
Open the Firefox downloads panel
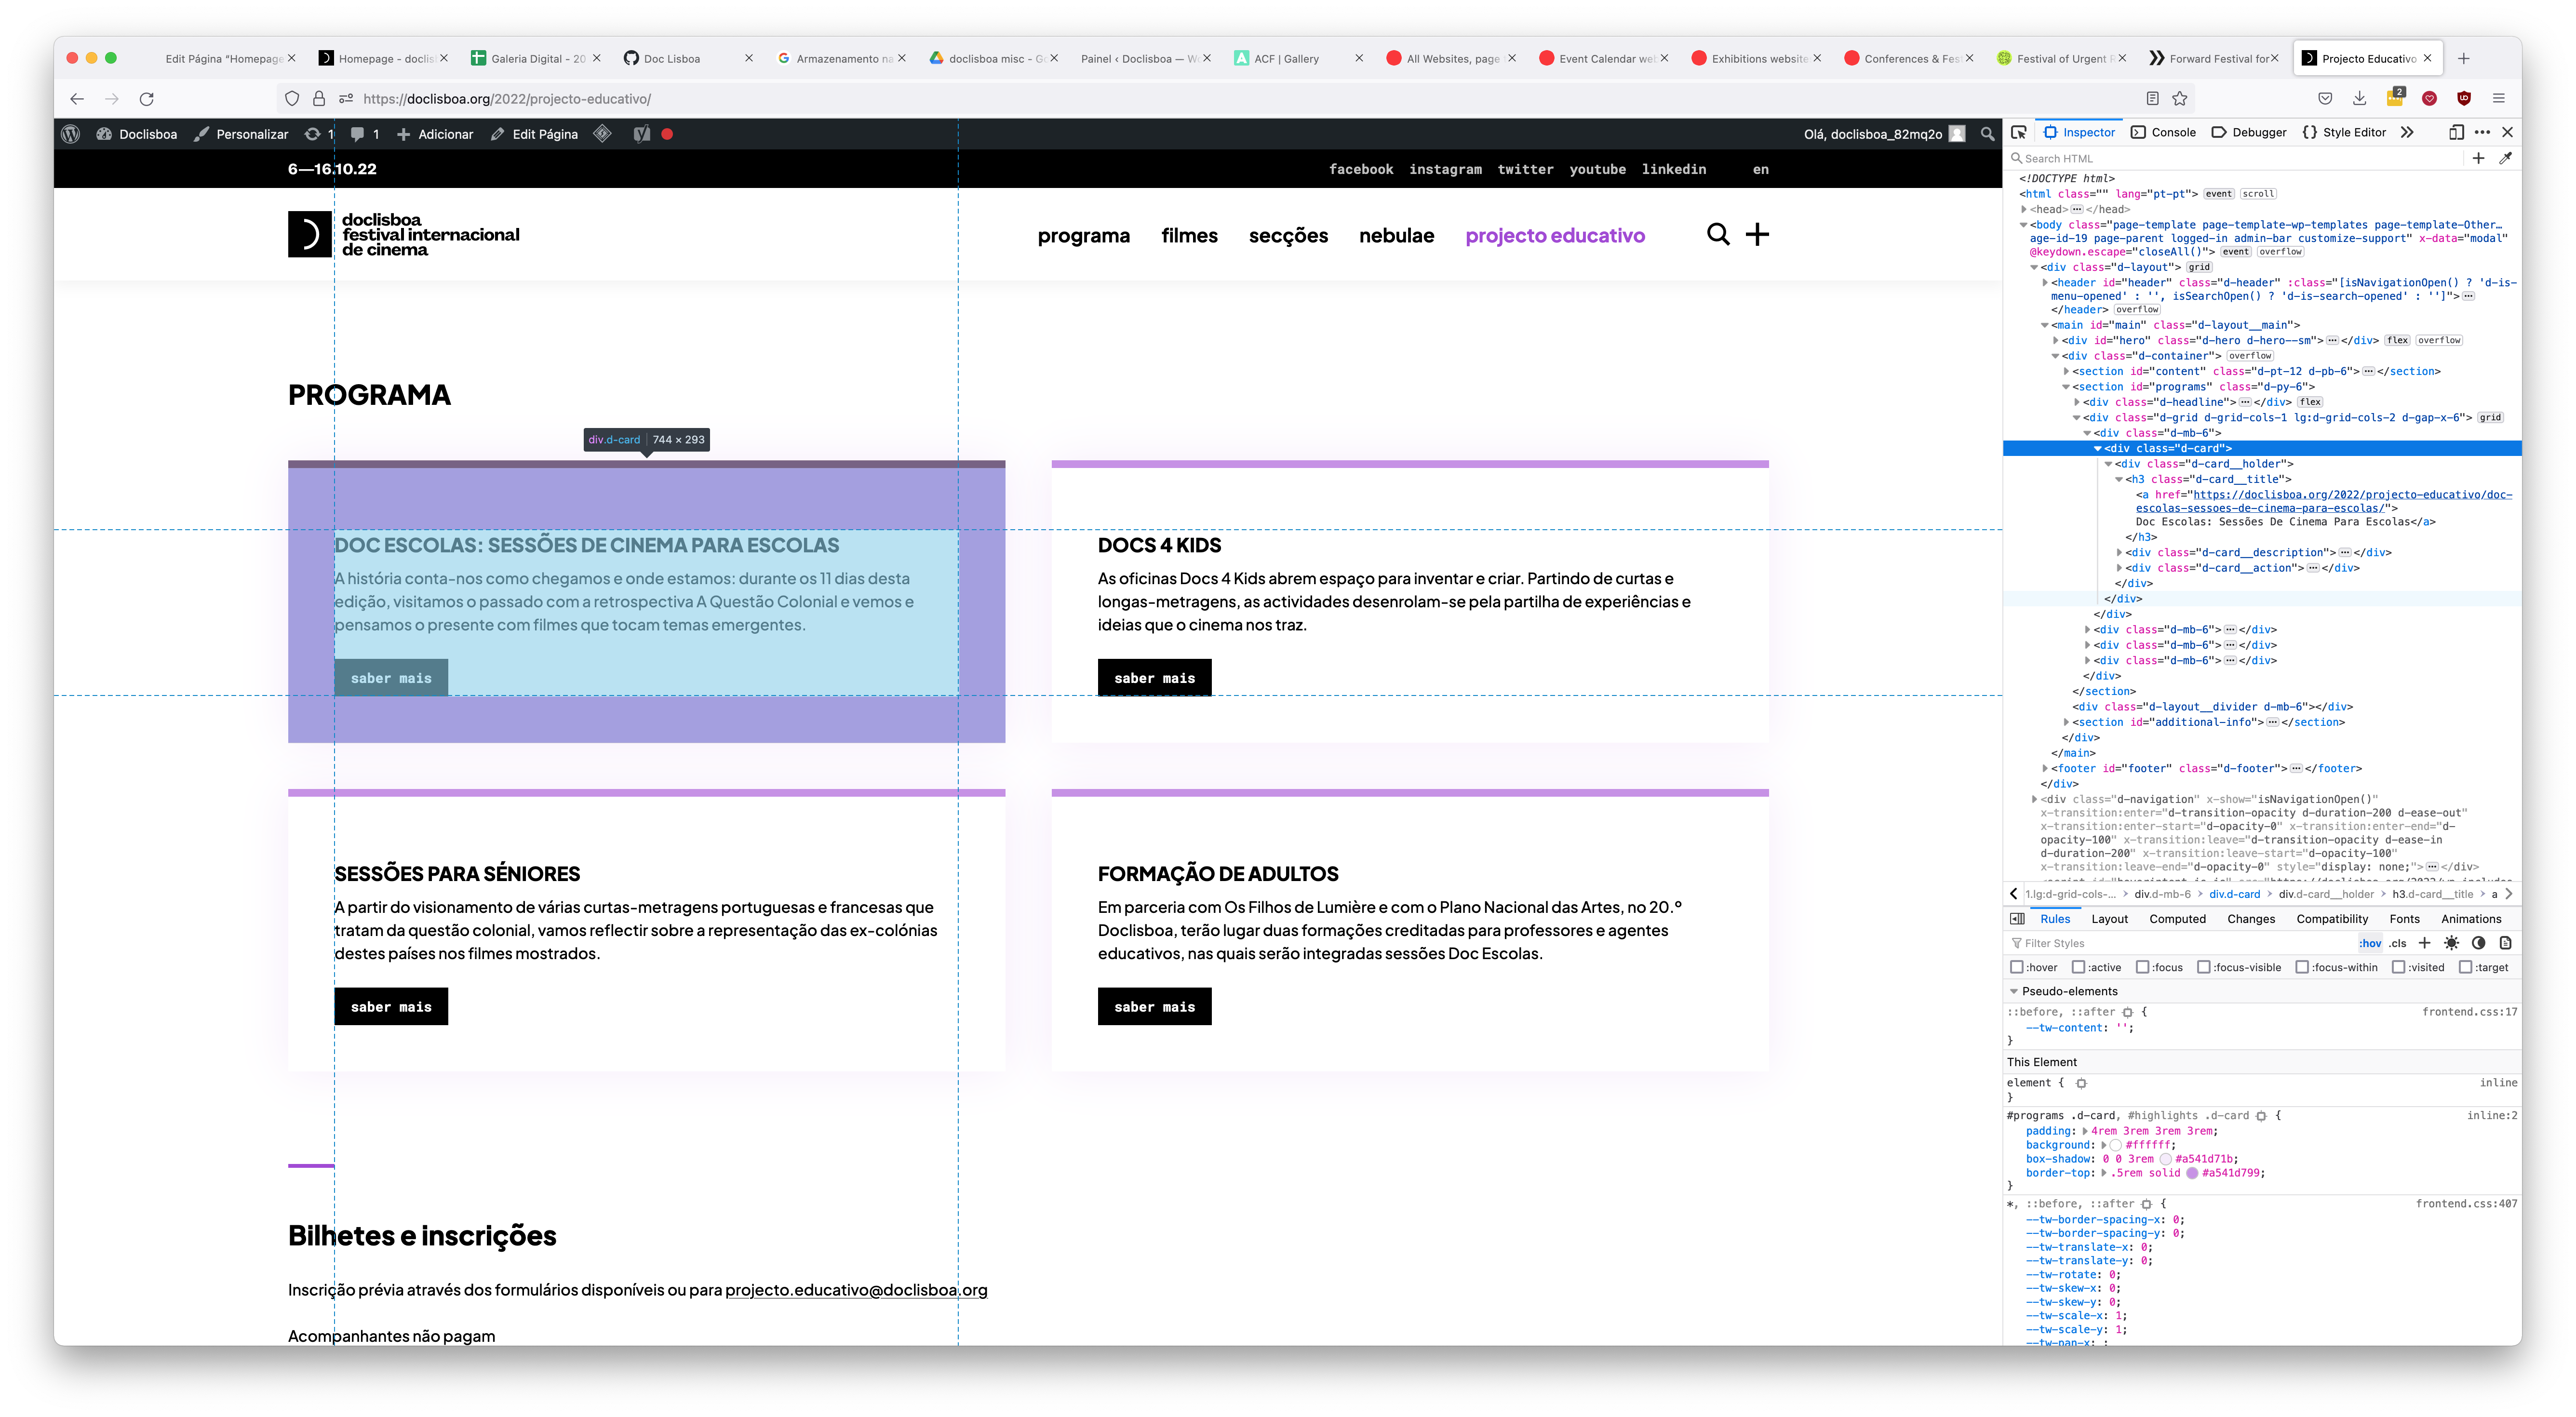[x=2359, y=98]
